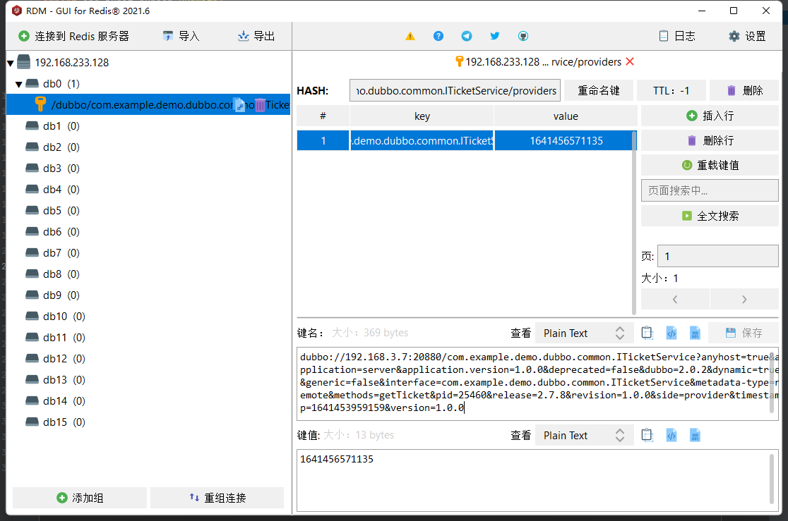Select db5 in the database tree

pos(52,211)
